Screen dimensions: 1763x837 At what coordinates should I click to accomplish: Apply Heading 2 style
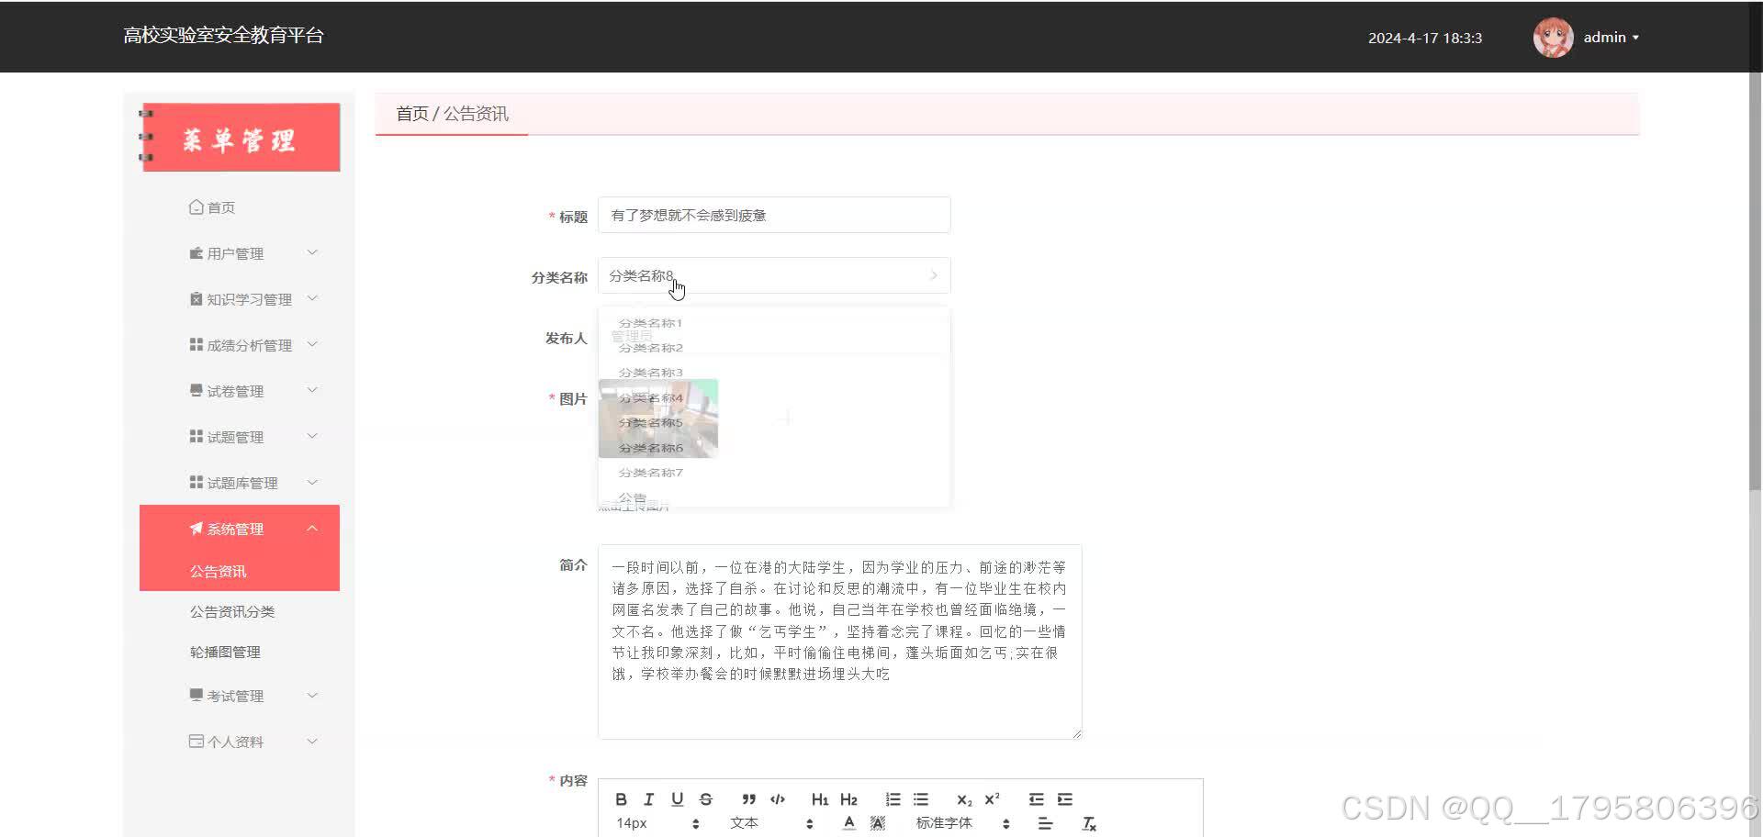848,799
